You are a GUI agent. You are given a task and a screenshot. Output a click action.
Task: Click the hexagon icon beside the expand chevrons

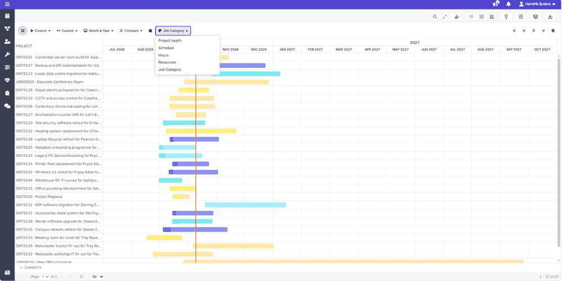[x=553, y=31]
